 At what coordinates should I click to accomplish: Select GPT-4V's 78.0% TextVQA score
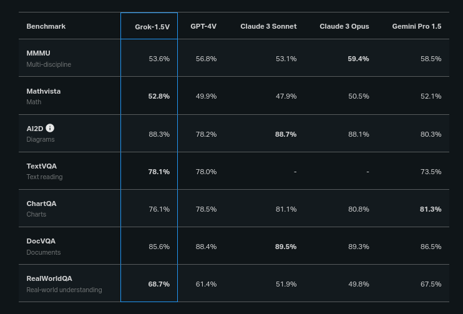click(206, 172)
